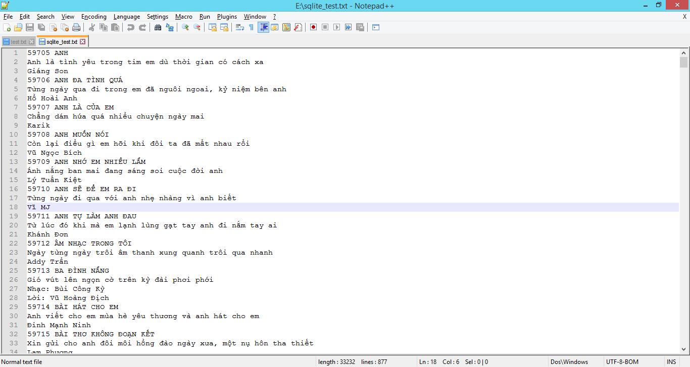Cut selection using the scissors icon
690x367 pixels.
point(92,27)
